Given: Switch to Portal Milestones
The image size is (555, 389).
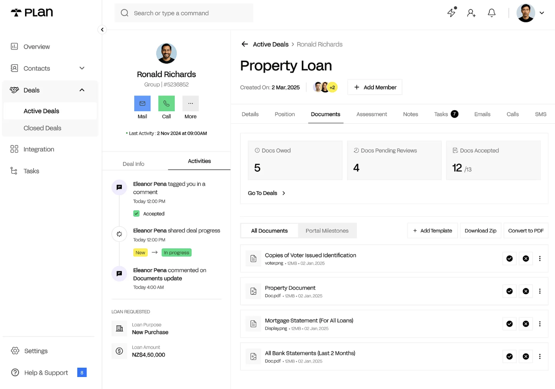Looking at the screenshot, I should click(327, 231).
